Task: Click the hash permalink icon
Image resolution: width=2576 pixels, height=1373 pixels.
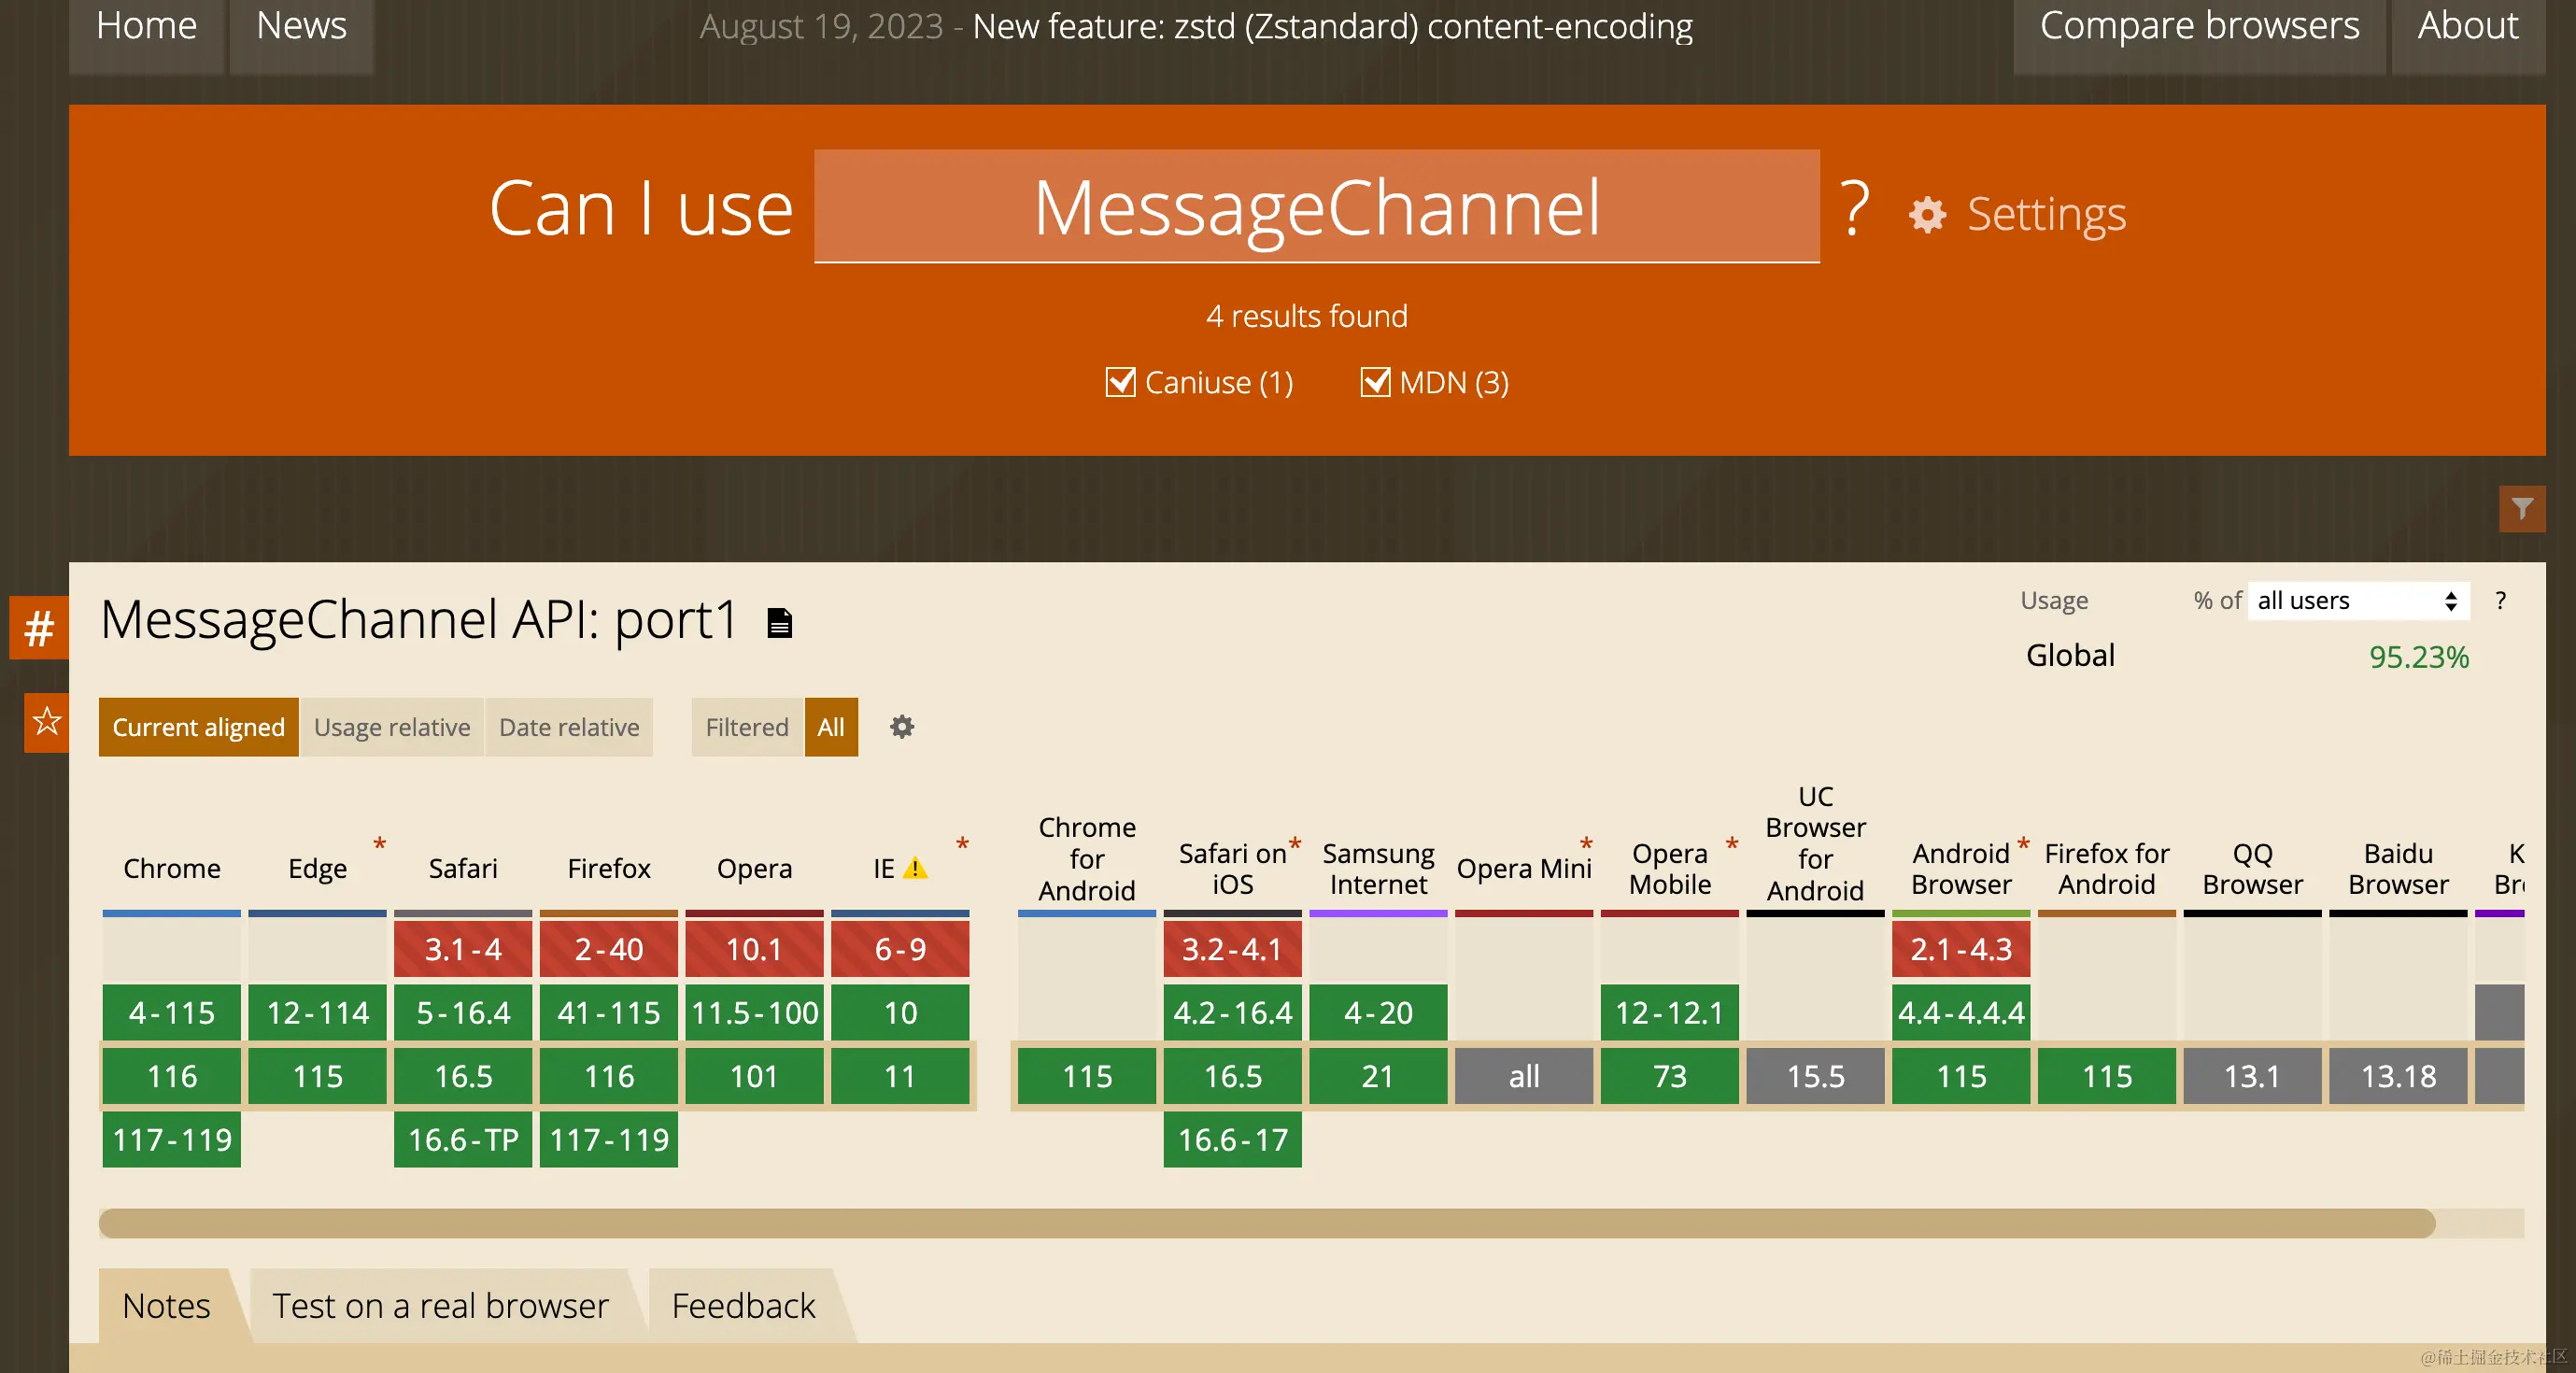Action: (39, 628)
